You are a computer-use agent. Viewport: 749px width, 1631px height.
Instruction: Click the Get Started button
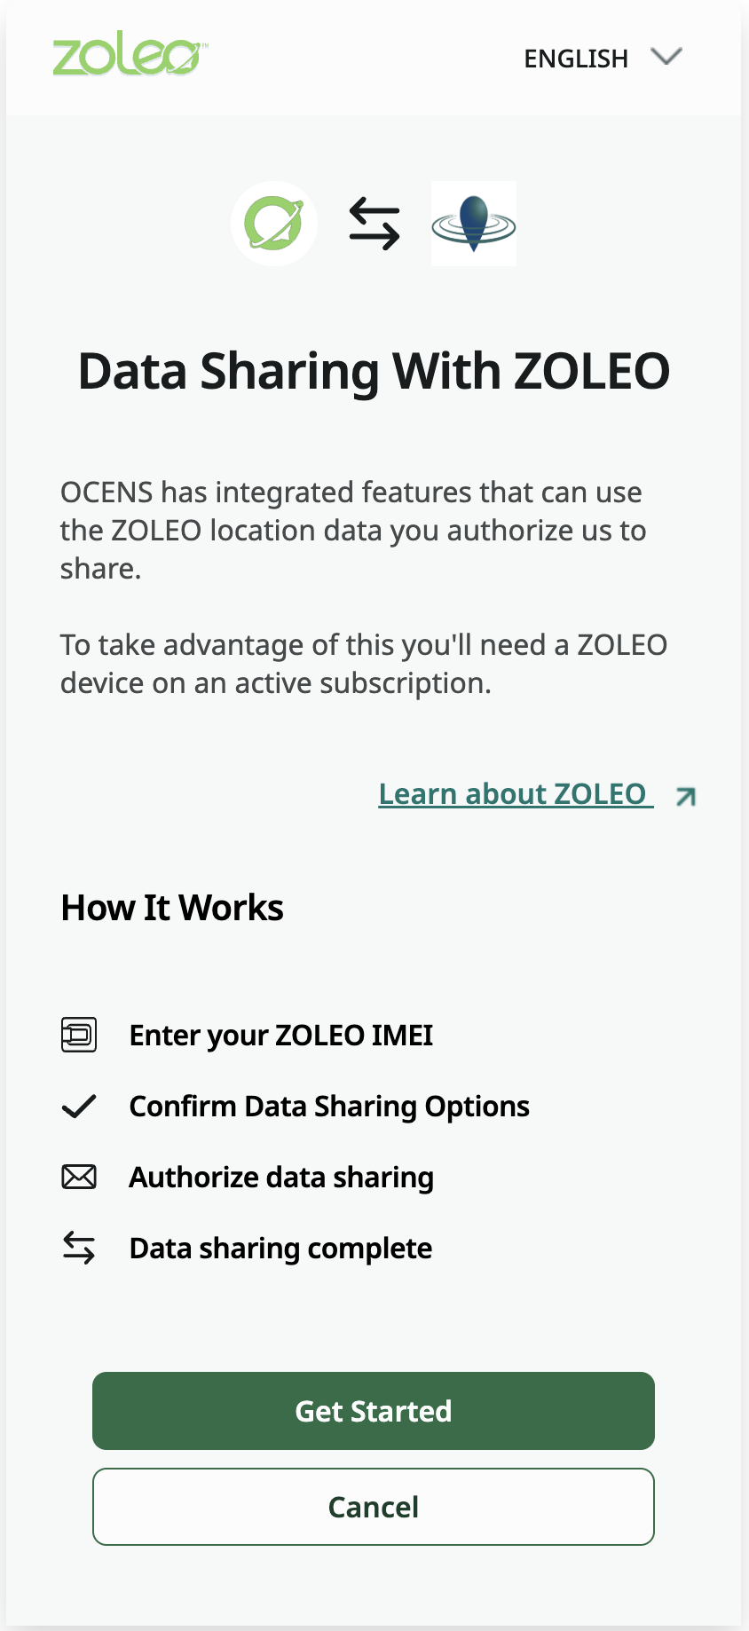tap(374, 1411)
